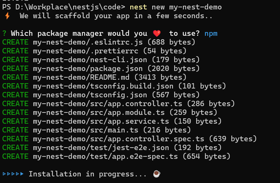Click the 'my-nest-demo/.eslintrc.js' file path
Image resolution: width=280 pixels, height=183 pixels.
(x=88, y=42)
